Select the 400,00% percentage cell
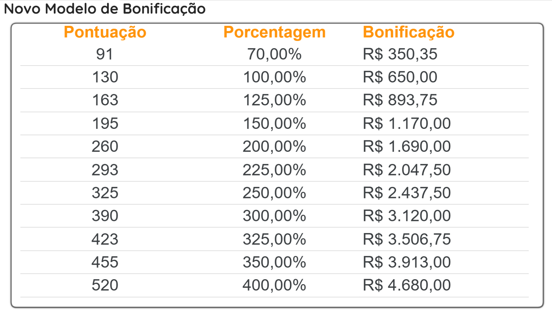The height and width of the screenshot is (310, 552). pos(274,285)
